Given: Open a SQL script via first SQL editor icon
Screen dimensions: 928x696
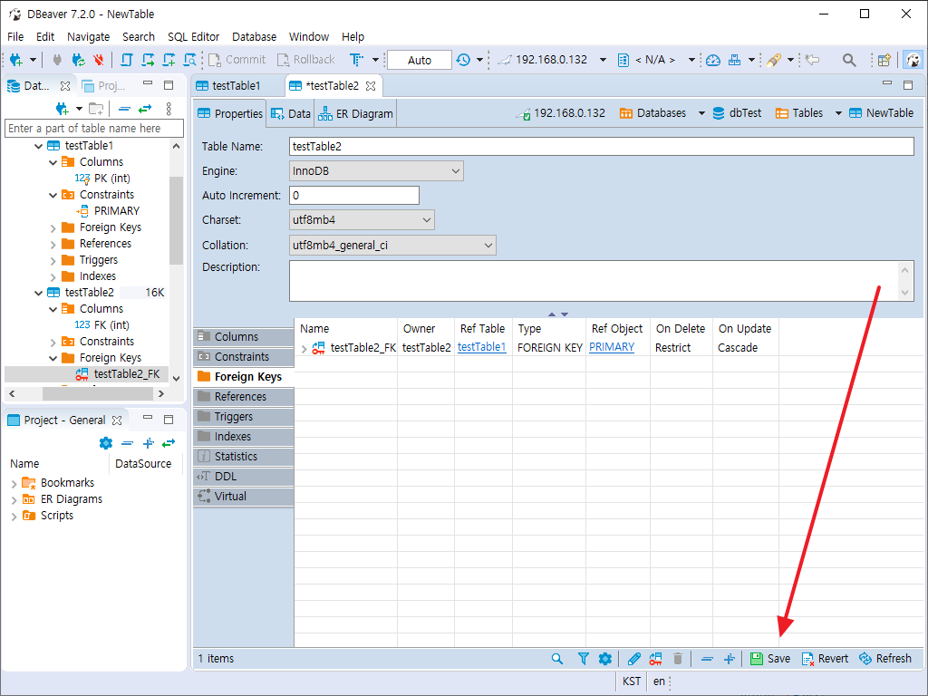Looking at the screenshot, I should coord(127,60).
